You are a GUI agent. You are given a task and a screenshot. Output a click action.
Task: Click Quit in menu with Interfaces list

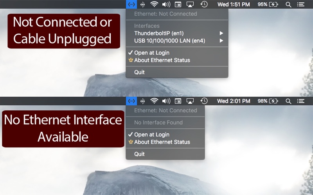click(139, 72)
